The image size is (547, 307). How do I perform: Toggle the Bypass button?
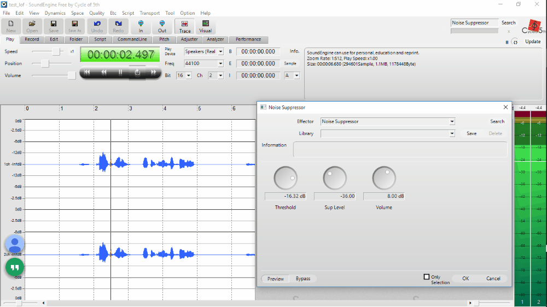coord(303,279)
